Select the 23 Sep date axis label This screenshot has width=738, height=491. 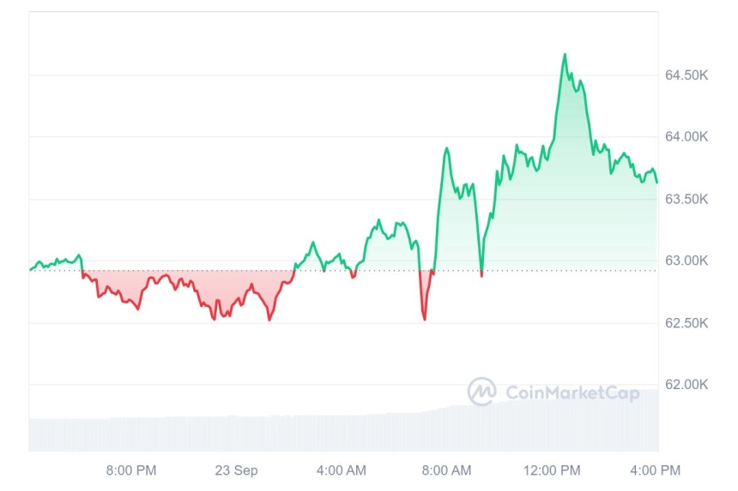click(x=236, y=470)
